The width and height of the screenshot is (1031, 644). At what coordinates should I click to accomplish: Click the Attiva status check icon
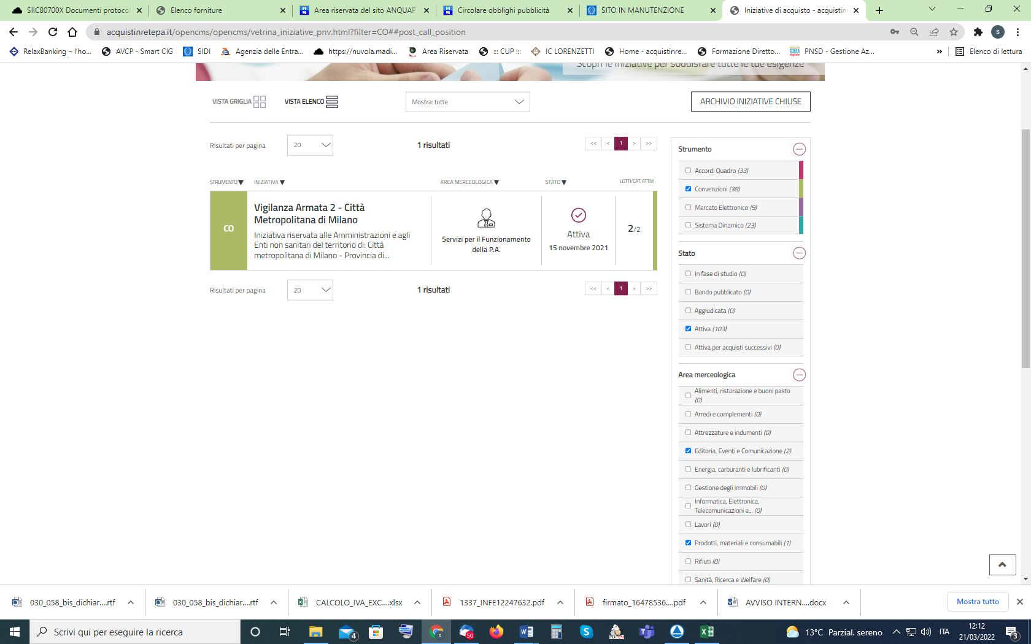(x=578, y=215)
